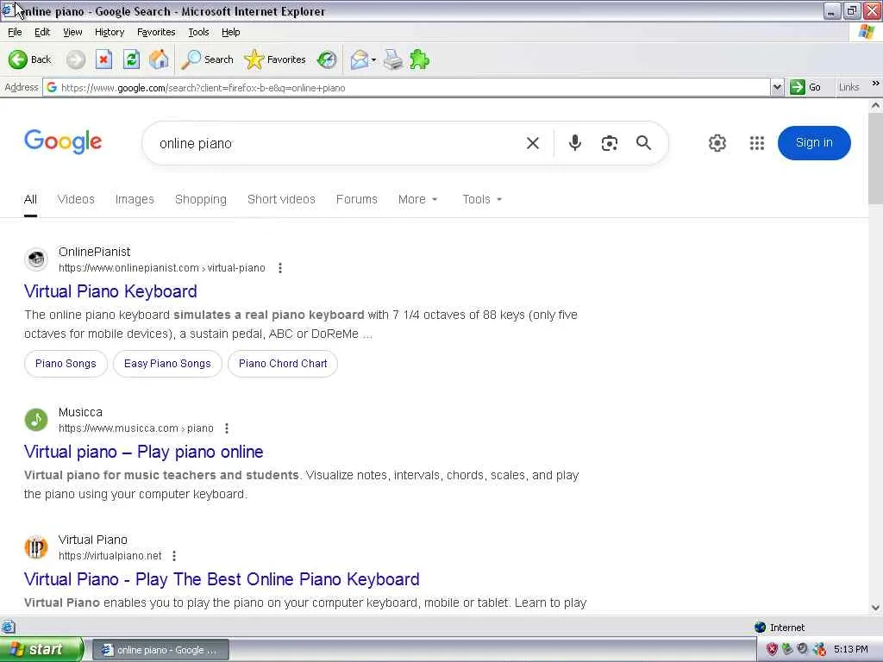Viewport: 883px width, 662px height.
Task: Open the More search filters dropdown
Action: tap(417, 199)
